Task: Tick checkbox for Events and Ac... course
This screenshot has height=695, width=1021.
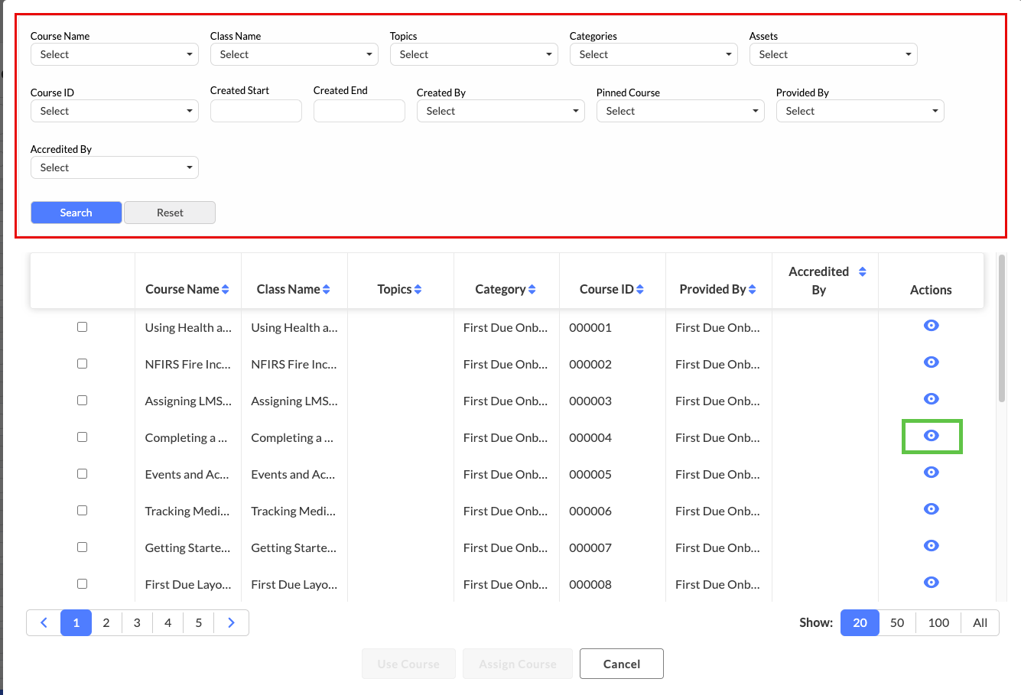Action: (x=82, y=474)
